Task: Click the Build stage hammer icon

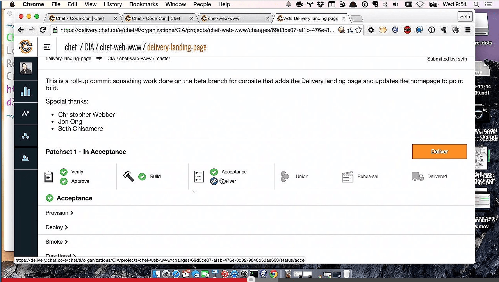Action: [x=128, y=177]
